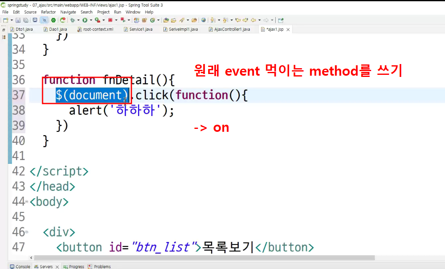The image size is (445, 269).
Task: Click the green Boot Dashboard power icon
Action: [x=53, y=20]
